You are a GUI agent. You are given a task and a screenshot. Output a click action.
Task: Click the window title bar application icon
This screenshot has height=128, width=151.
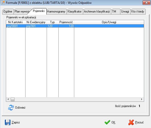[3, 3]
